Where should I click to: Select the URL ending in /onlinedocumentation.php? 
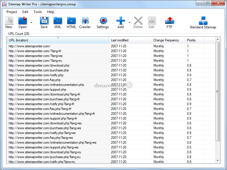click(46, 85)
